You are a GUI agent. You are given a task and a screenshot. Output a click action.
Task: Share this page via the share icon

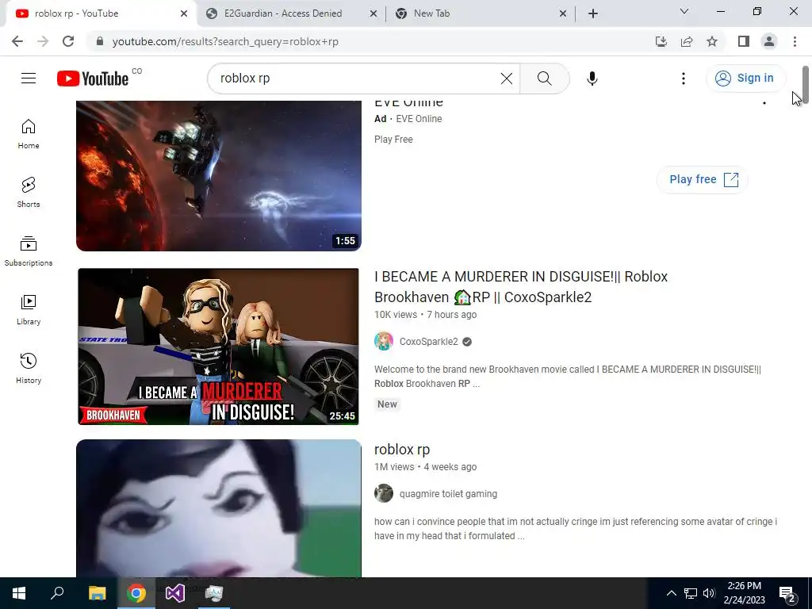click(687, 41)
